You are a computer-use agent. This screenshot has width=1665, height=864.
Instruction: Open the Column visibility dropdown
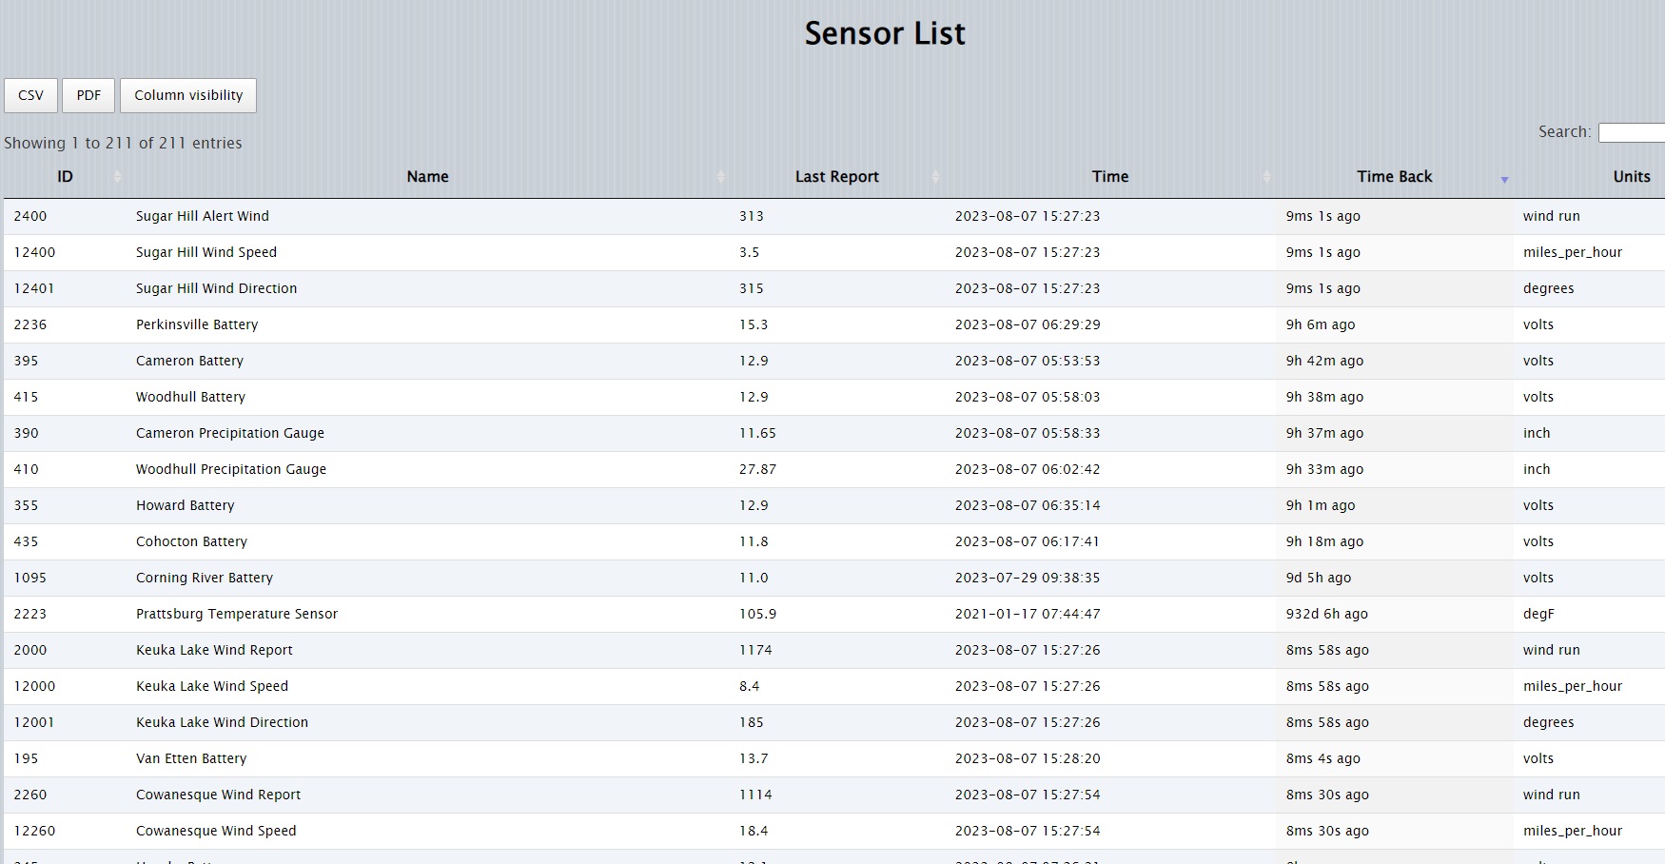pyautogui.click(x=188, y=95)
